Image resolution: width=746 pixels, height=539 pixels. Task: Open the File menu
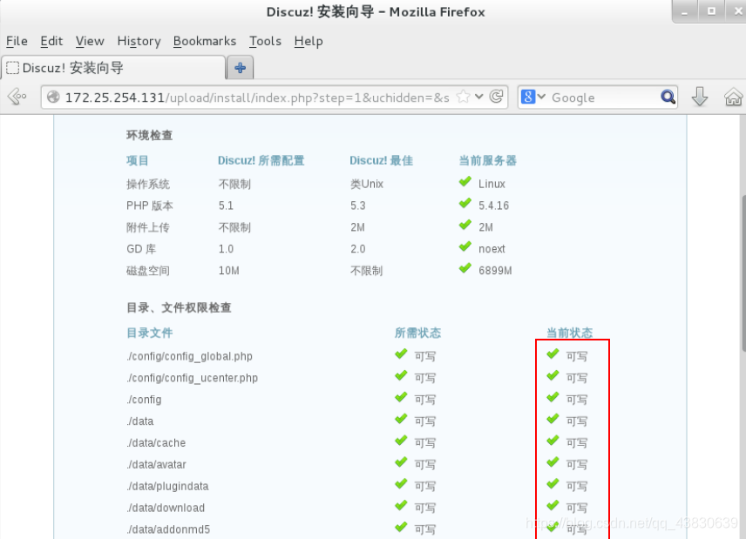17,41
